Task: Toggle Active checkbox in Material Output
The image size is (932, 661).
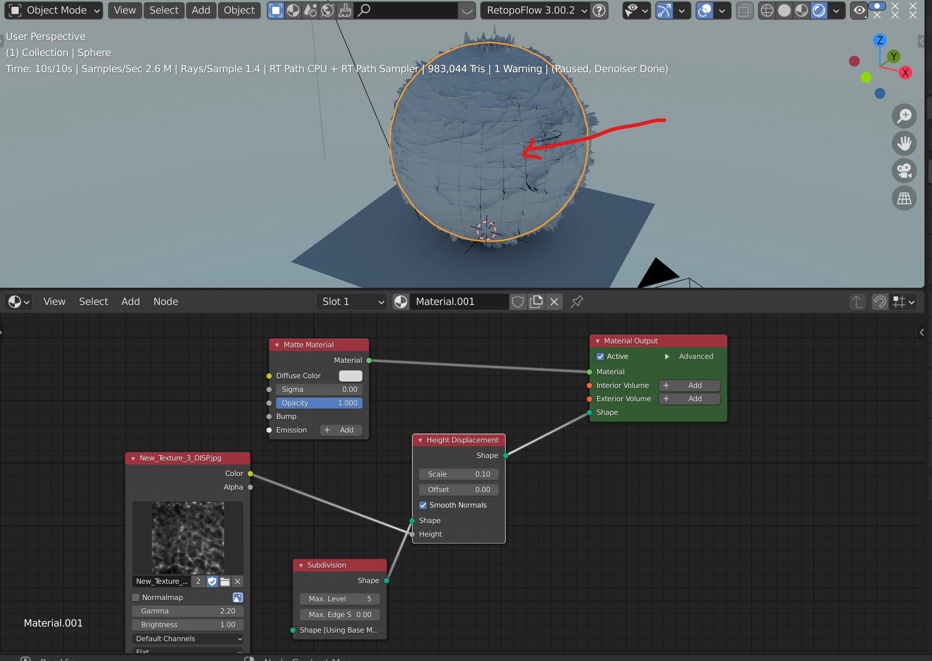Action: (600, 357)
